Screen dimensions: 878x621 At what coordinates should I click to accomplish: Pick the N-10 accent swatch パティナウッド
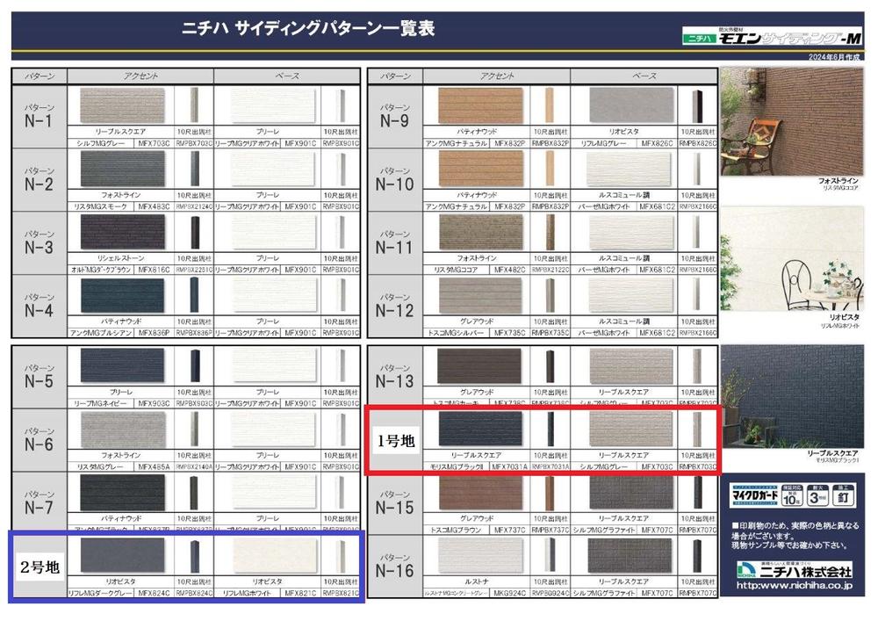pyautogui.click(x=480, y=169)
